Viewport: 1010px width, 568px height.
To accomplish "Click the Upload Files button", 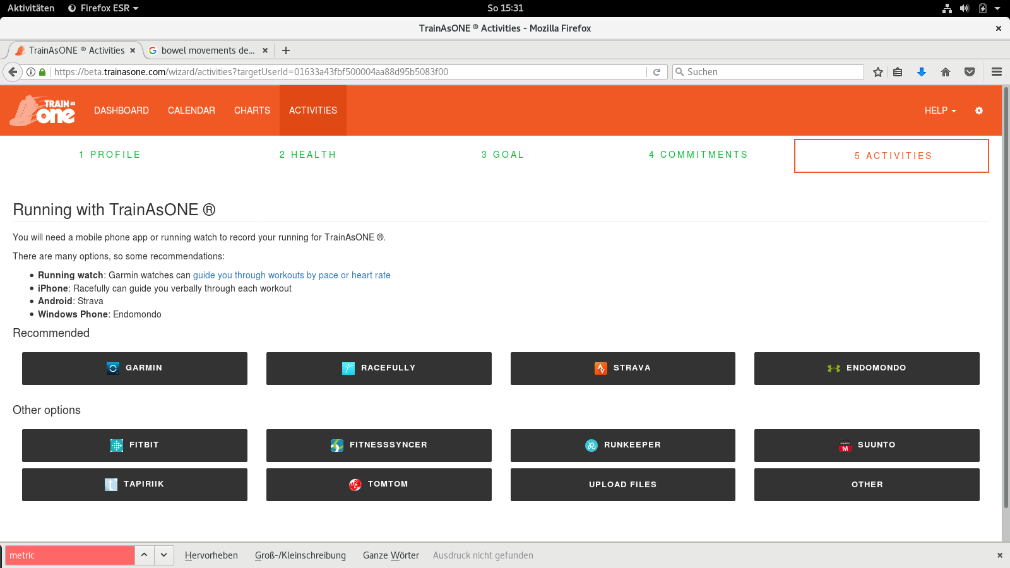I will pos(623,485).
